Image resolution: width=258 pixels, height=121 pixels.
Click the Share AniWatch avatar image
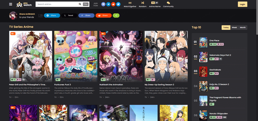coord(13,15)
